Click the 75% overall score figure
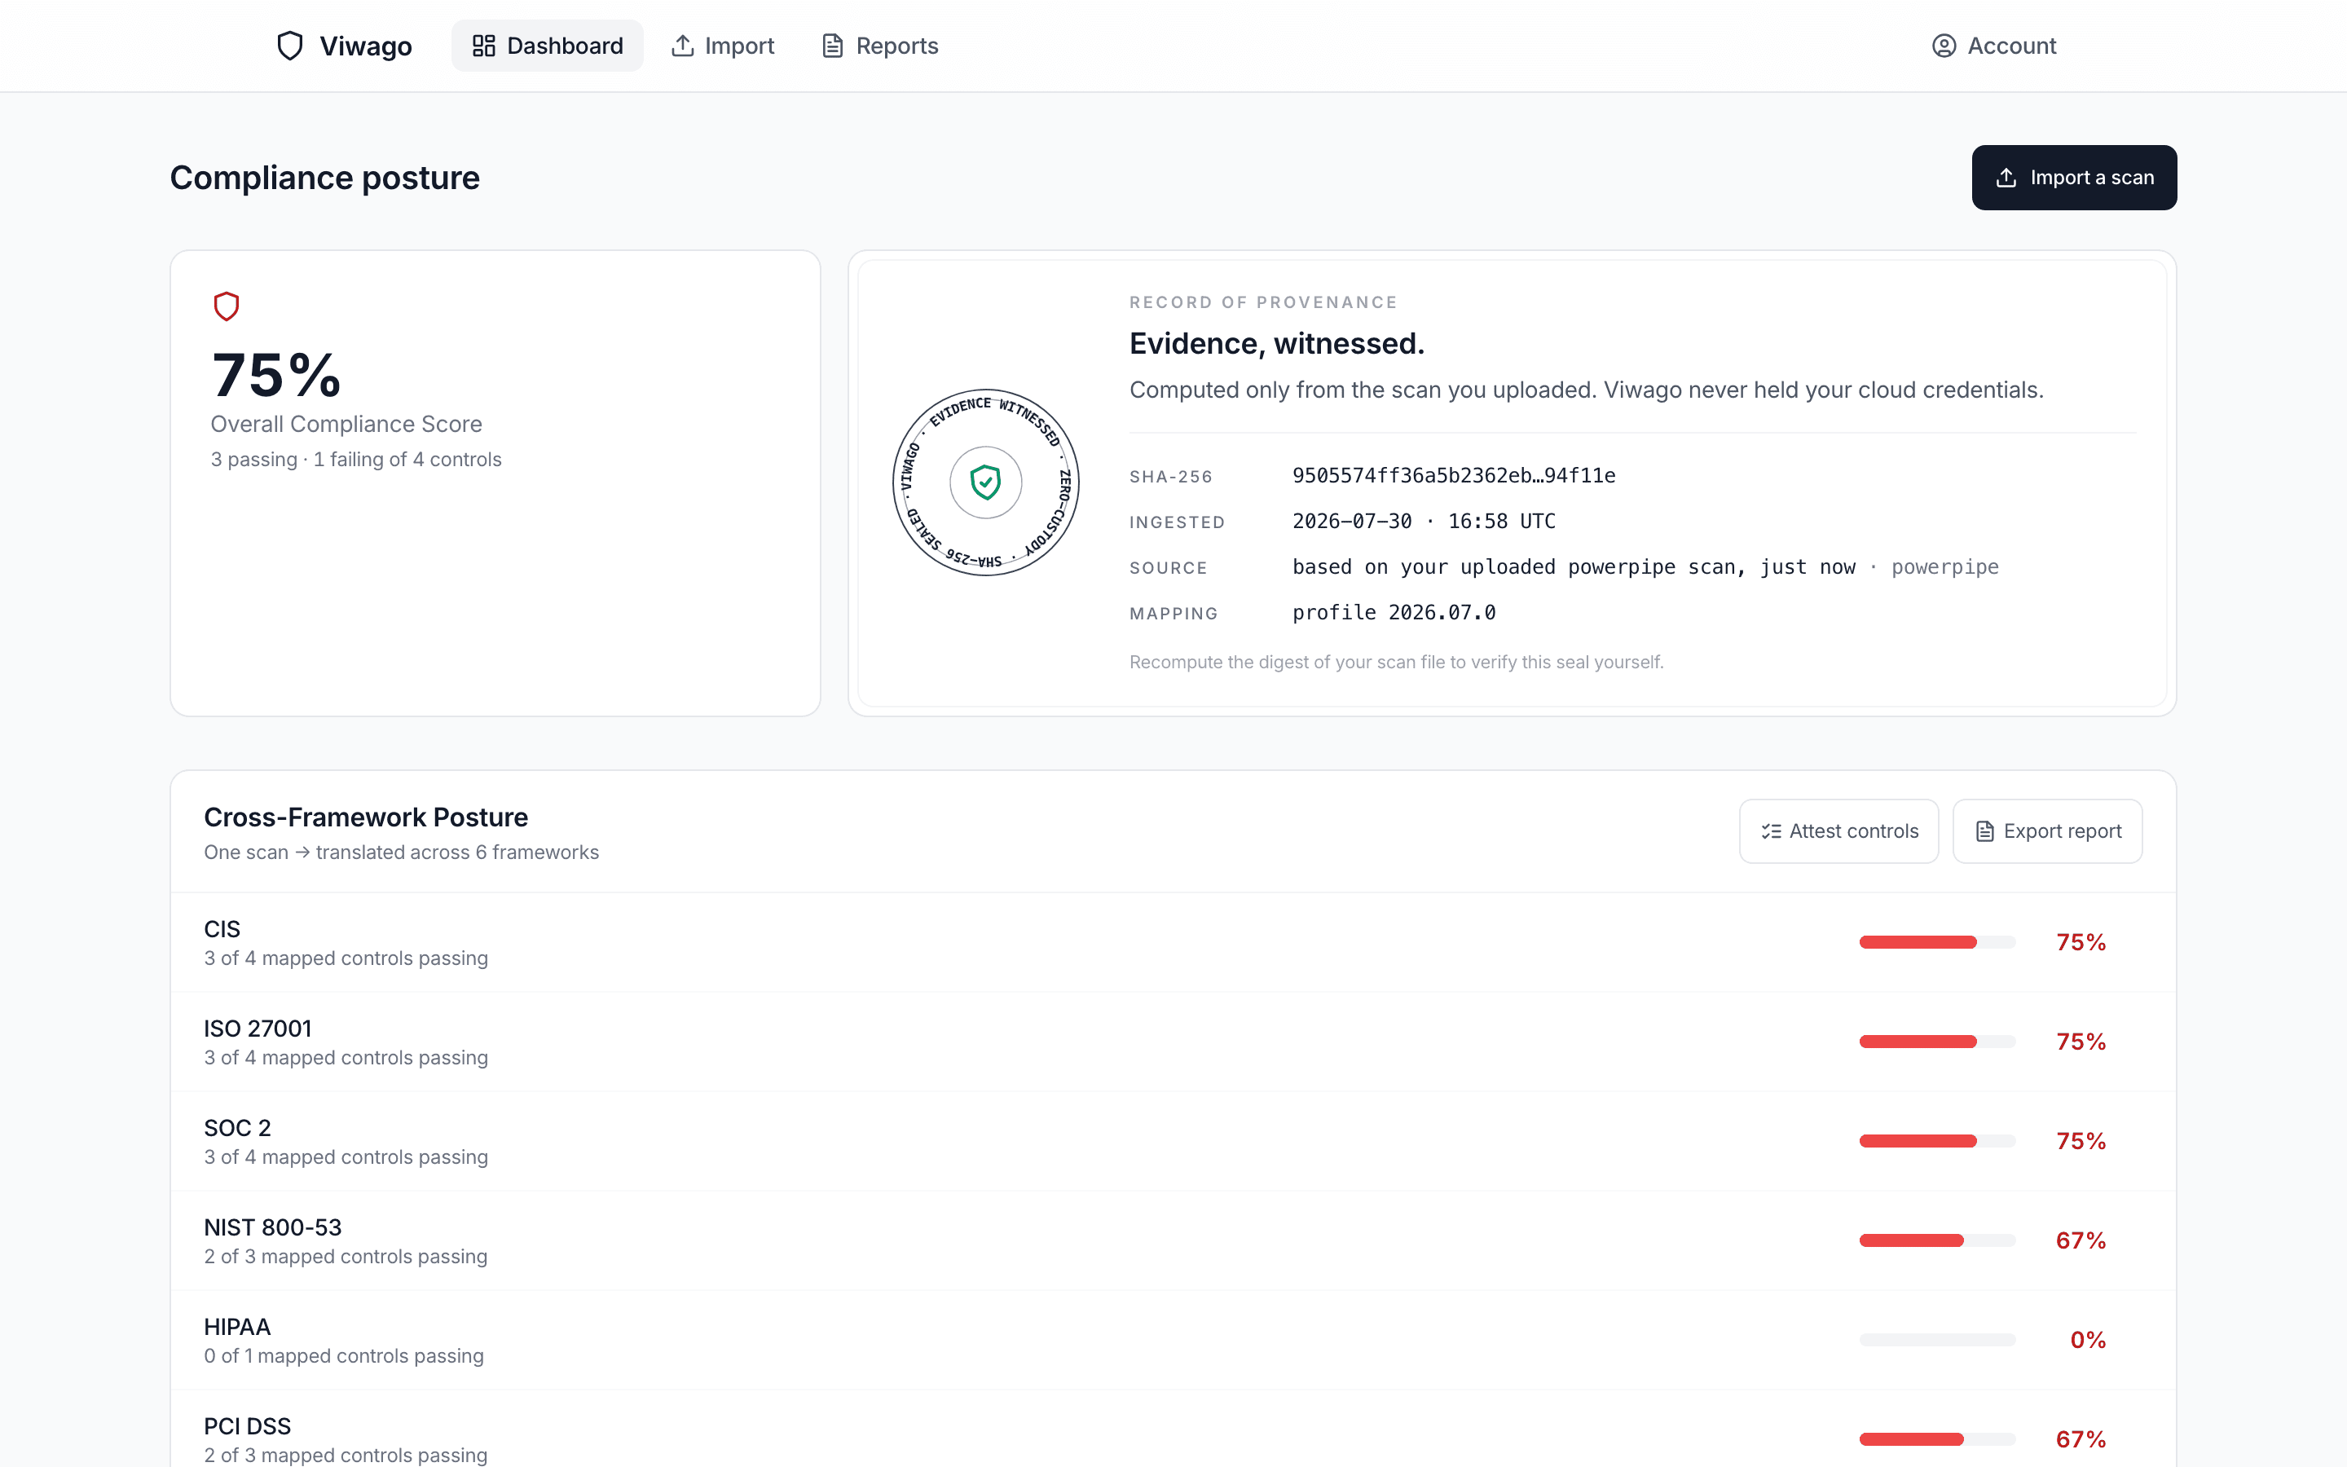 (x=276, y=376)
